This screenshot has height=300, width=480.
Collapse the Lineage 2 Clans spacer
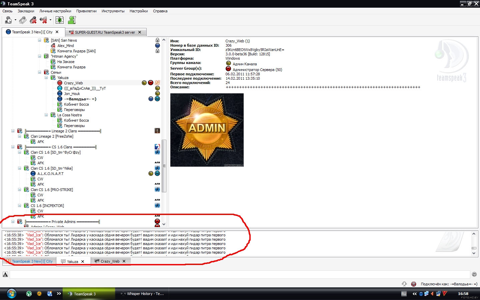pos(13,131)
